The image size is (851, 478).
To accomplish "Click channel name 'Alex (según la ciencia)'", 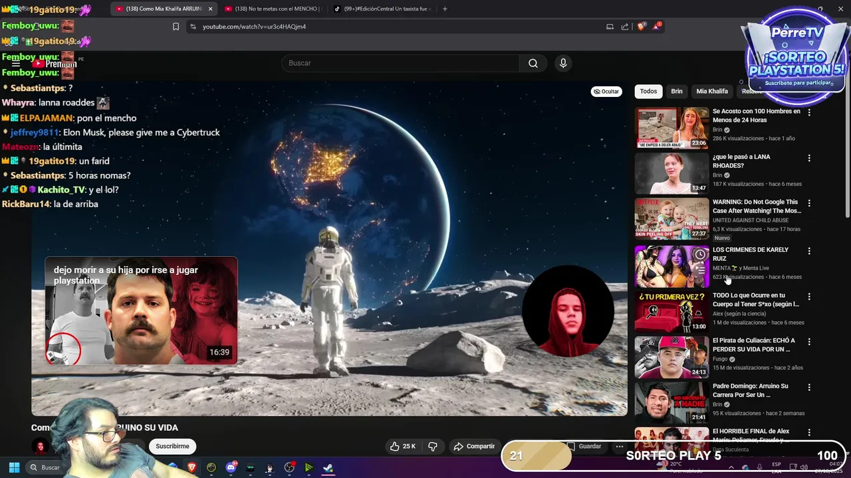I will click(739, 313).
